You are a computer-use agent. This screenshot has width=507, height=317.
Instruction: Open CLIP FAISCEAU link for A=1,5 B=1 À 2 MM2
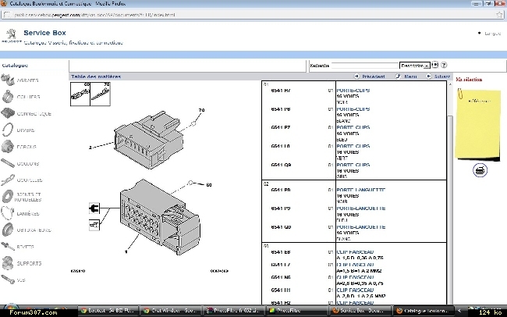pos(355,265)
